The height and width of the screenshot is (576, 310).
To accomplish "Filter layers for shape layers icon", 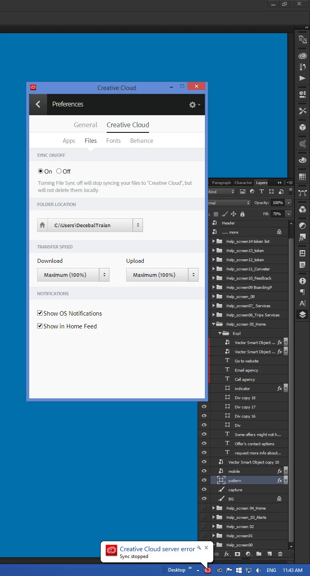I will pyautogui.click(x=272, y=192).
